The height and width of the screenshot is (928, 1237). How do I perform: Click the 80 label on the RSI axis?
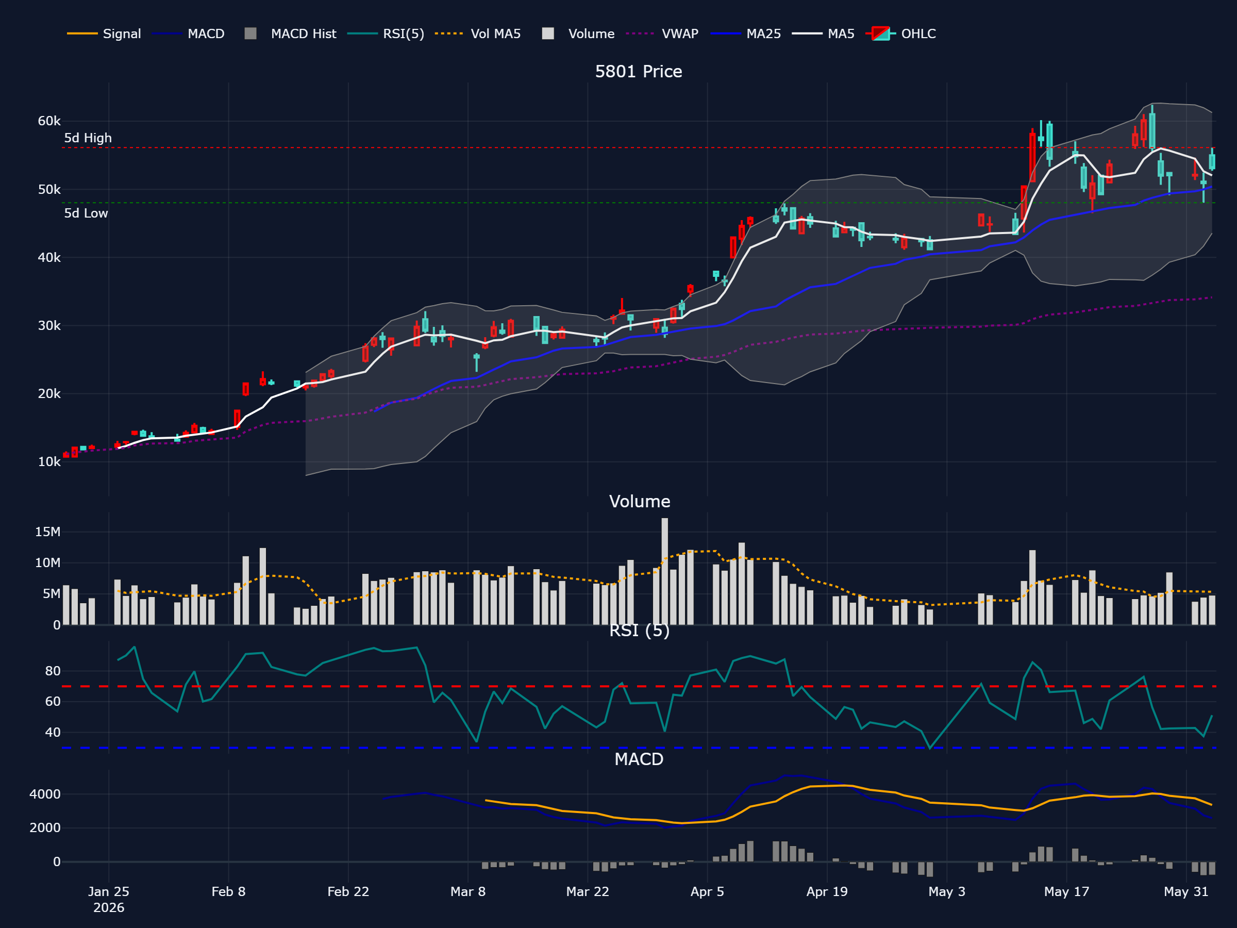[x=53, y=671]
